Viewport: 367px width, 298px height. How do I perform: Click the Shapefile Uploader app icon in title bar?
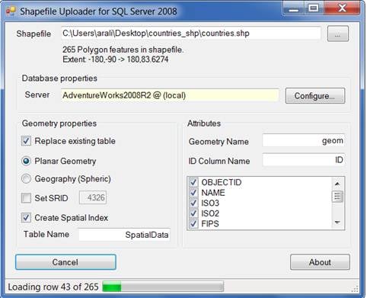(11, 11)
